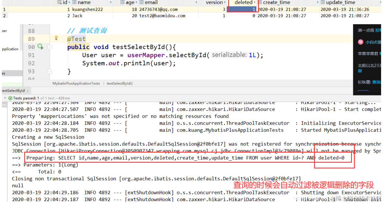384x204 pixels.
Task: Close the testSelectById run tab
Action: [x=28, y=91]
